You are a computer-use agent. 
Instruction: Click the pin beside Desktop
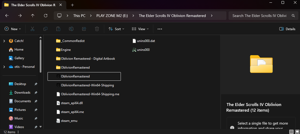point(36,84)
